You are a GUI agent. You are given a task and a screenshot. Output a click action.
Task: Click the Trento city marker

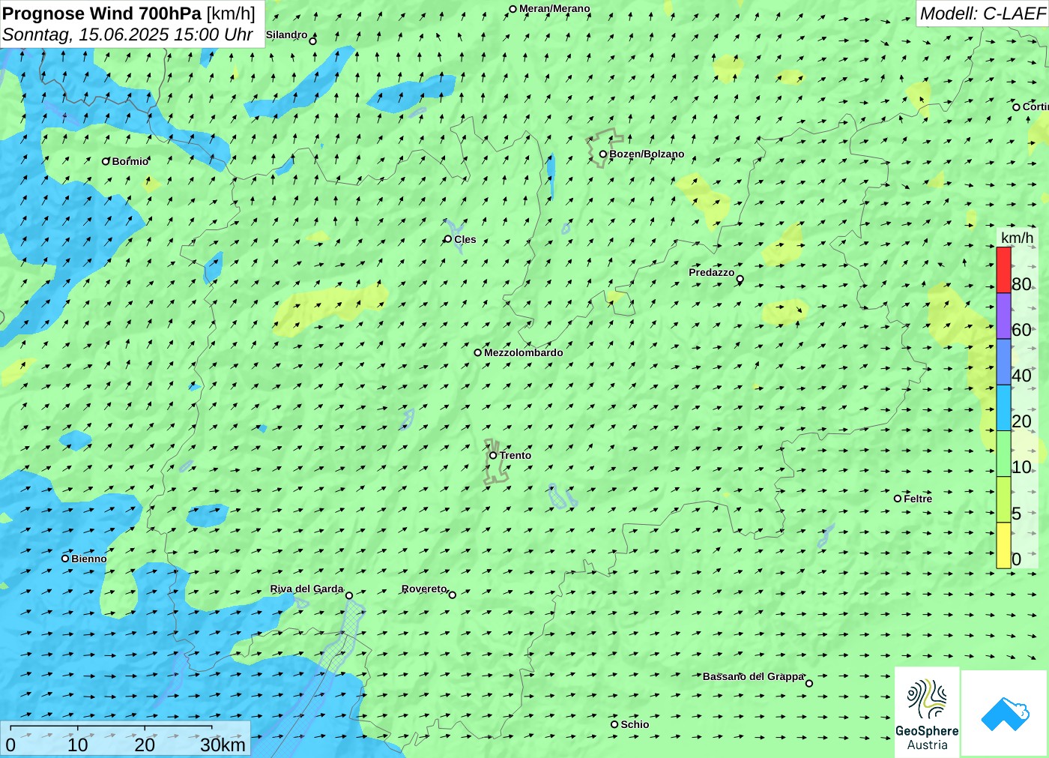[493, 455]
